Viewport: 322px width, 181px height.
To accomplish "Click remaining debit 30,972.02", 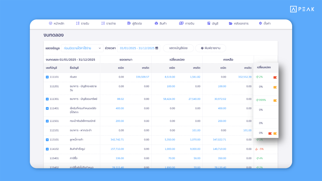I will click(220, 99).
